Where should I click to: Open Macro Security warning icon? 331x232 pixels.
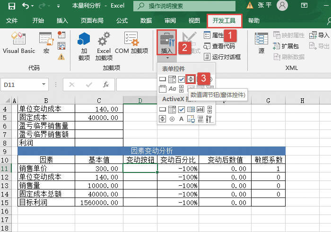(61, 57)
